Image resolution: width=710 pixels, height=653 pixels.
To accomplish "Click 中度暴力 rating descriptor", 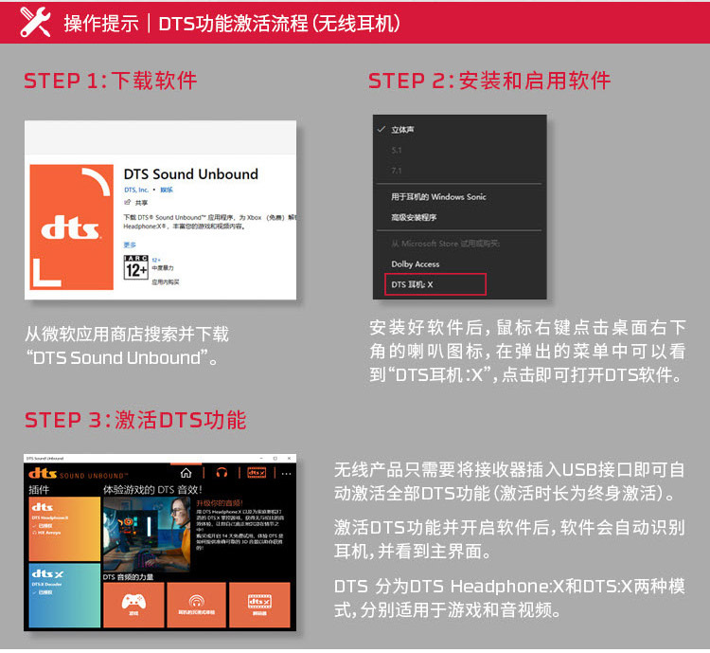I will pyautogui.click(x=163, y=268).
